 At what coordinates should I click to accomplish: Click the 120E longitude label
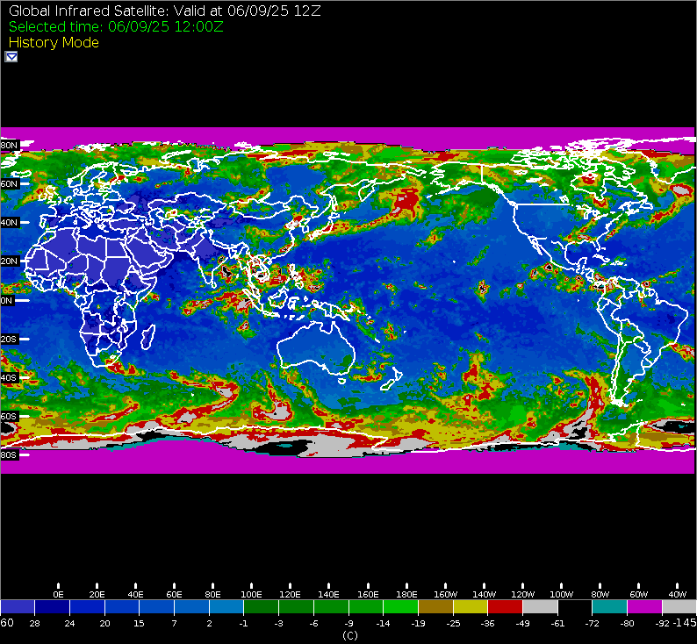(x=290, y=594)
